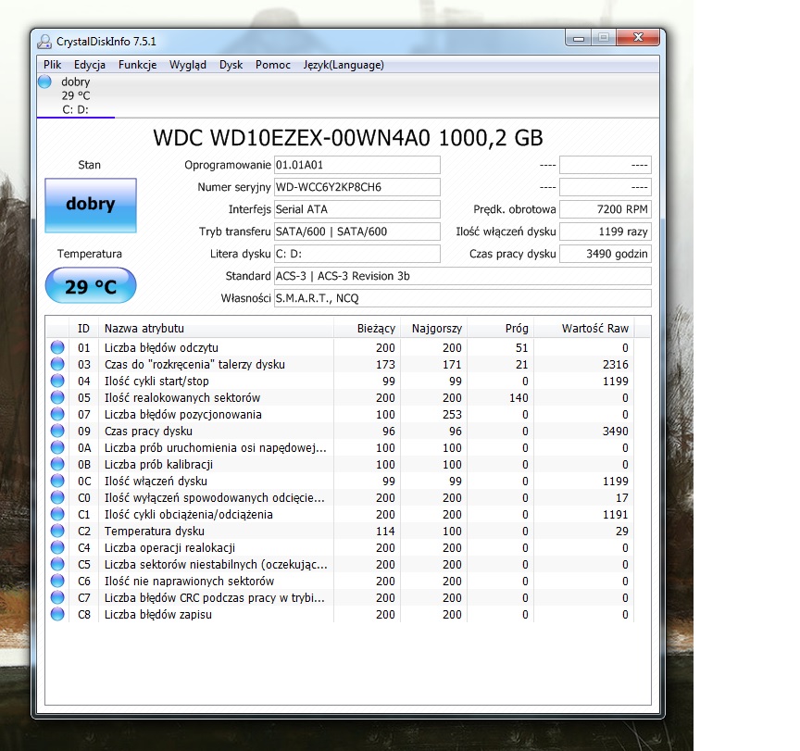Click status orb for attribute C4 reallocation events
The width and height of the screenshot is (800, 751).
click(57, 547)
